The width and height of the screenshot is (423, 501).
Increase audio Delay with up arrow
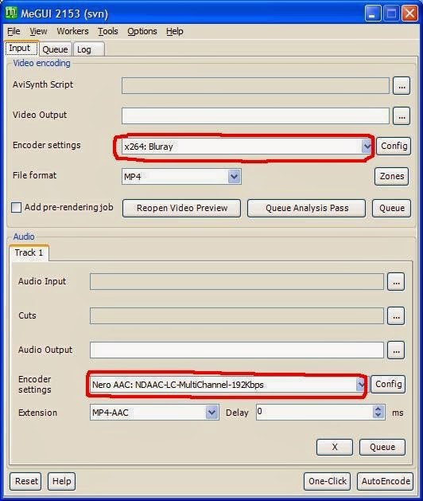coord(378,409)
